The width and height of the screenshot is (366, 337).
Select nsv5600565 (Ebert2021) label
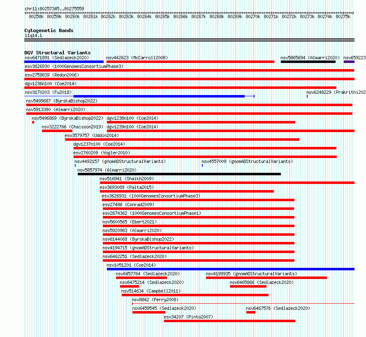(130, 222)
